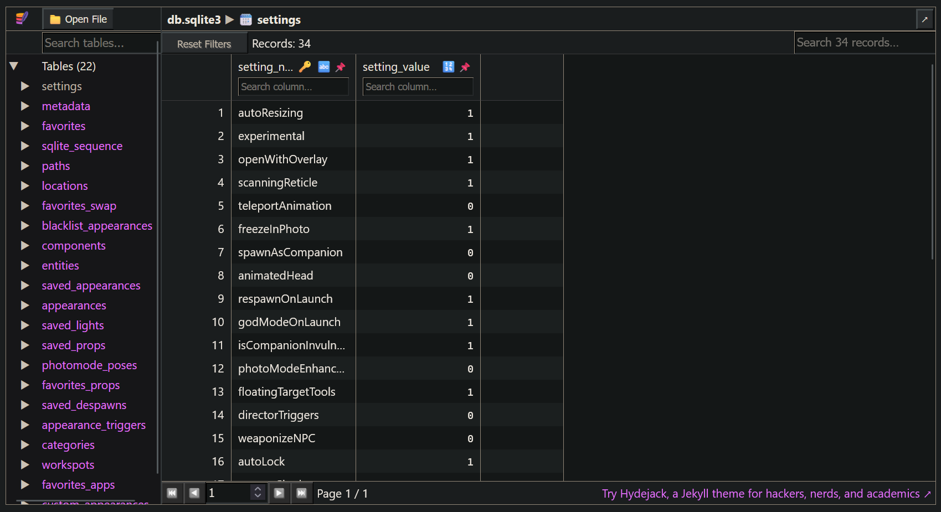Expand the metadata table
This screenshot has width=941, height=512.
pos(25,106)
